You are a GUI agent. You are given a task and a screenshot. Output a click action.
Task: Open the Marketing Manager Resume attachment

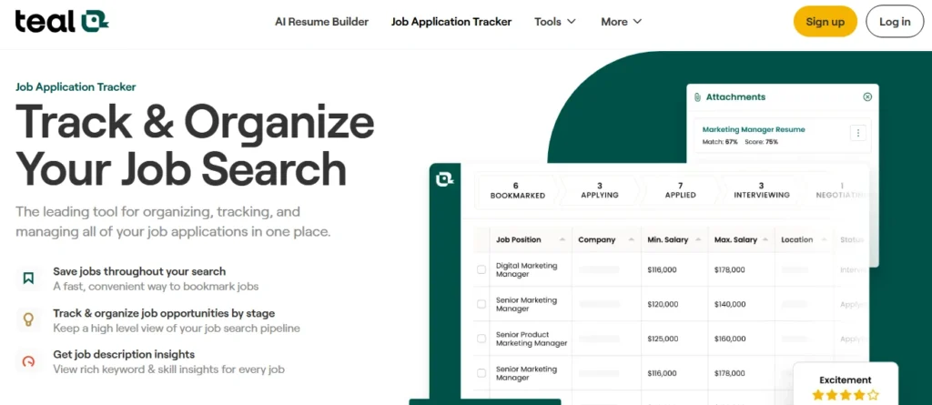(753, 129)
